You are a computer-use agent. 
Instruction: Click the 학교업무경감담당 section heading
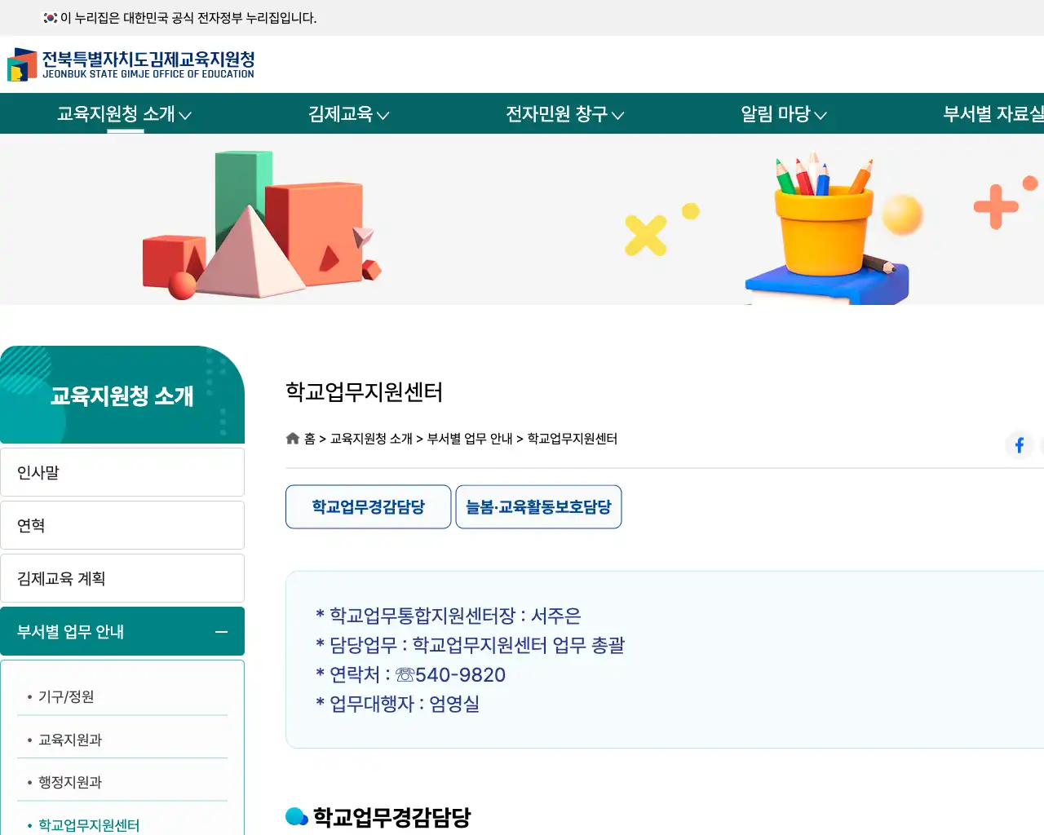[391, 817]
